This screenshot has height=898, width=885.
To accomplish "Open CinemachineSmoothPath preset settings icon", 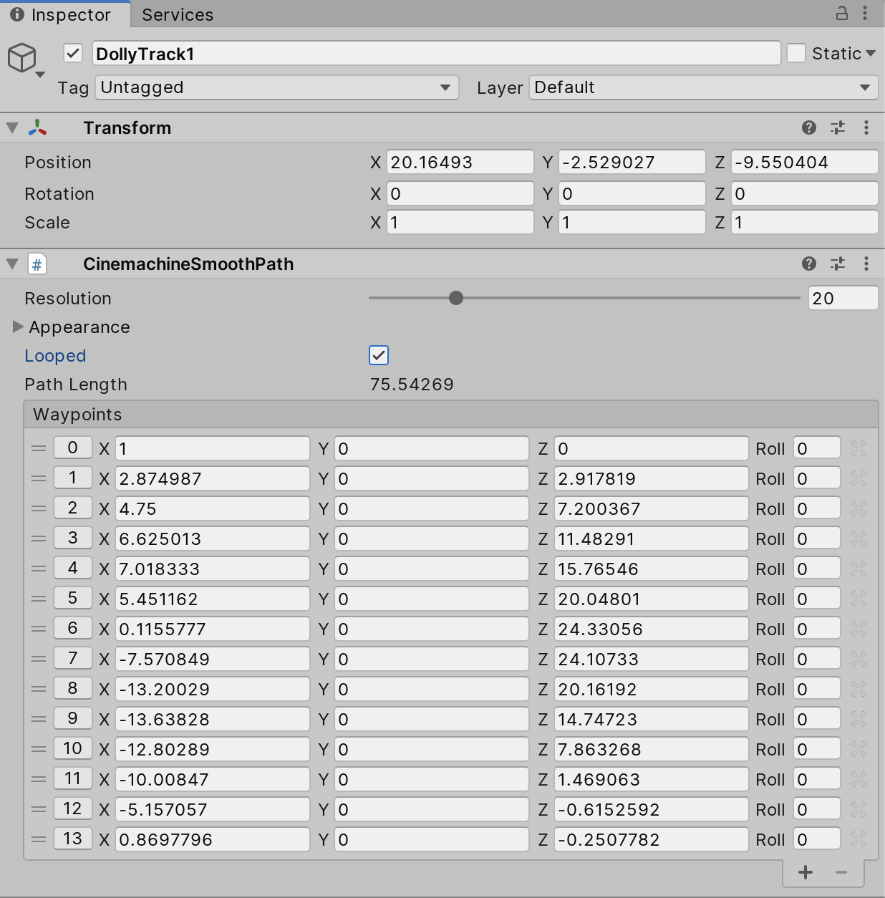I will [x=838, y=264].
